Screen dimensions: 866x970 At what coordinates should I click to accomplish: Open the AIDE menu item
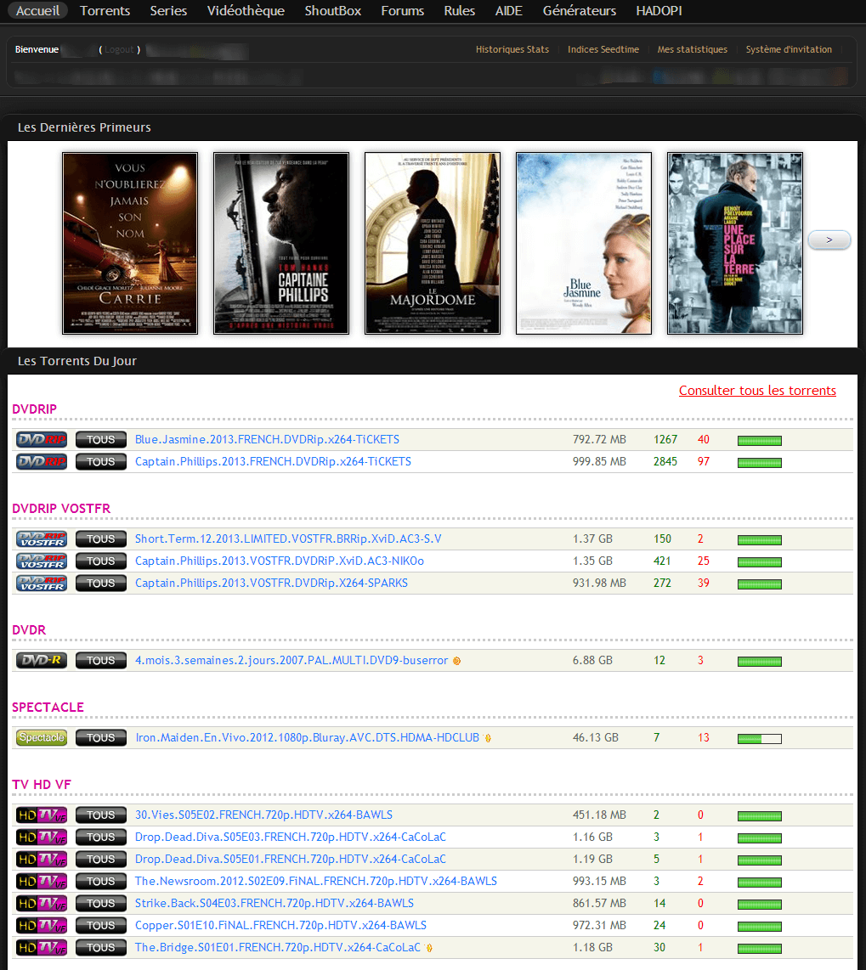(x=509, y=10)
